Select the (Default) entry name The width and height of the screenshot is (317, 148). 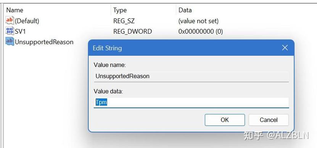click(27, 21)
